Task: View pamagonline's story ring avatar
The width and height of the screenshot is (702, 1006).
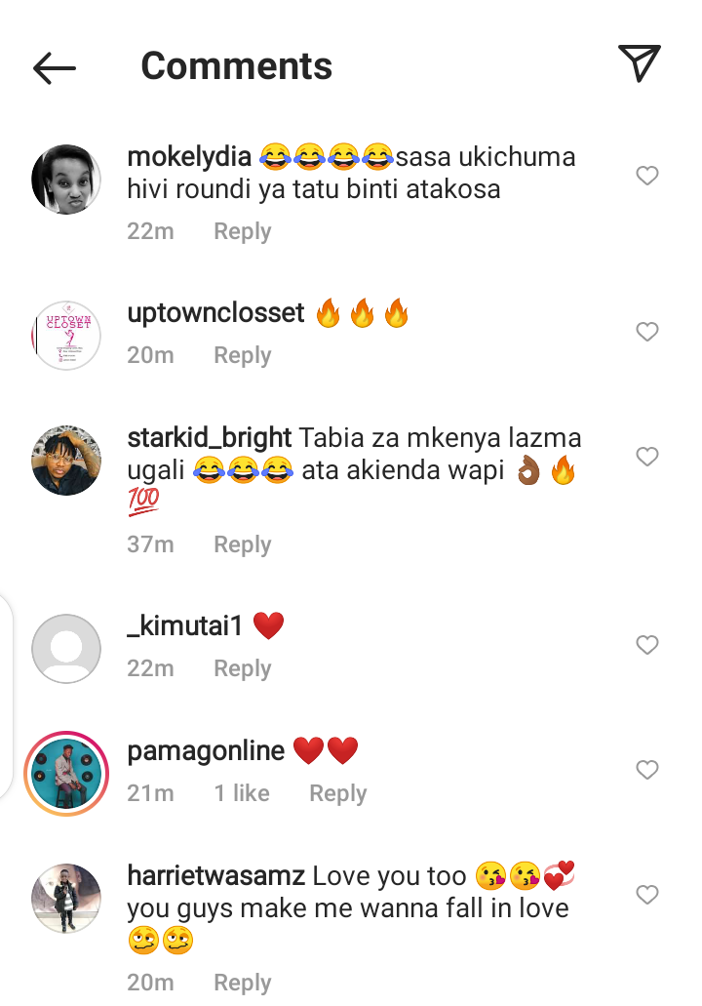Action: coord(66,774)
